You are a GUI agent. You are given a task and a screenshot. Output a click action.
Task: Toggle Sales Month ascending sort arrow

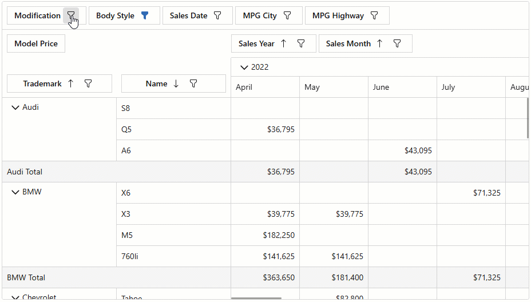379,43
